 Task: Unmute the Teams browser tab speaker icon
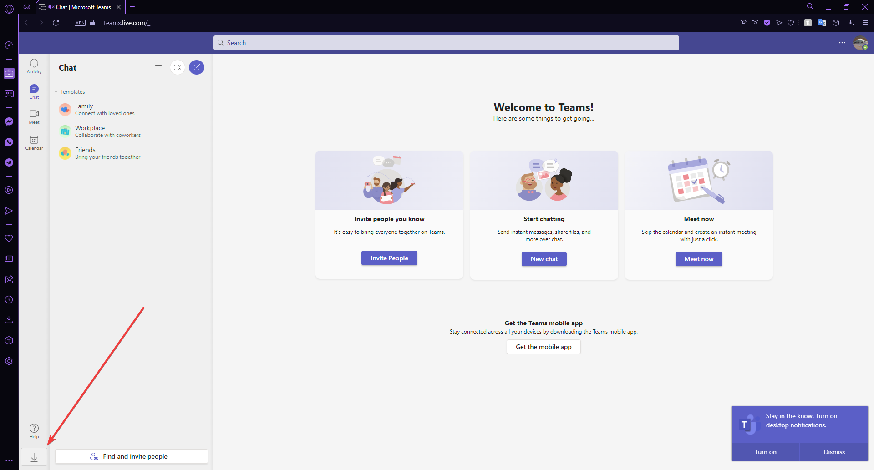(50, 7)
